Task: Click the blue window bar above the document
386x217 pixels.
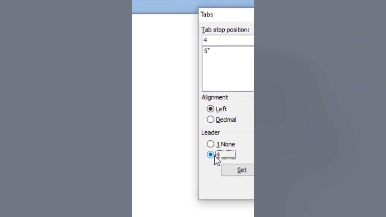Action: 165,7
